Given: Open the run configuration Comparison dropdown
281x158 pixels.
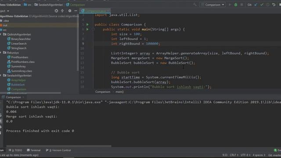Looking at the screenshot, I should pyautogui.click(x=213, y=5).
